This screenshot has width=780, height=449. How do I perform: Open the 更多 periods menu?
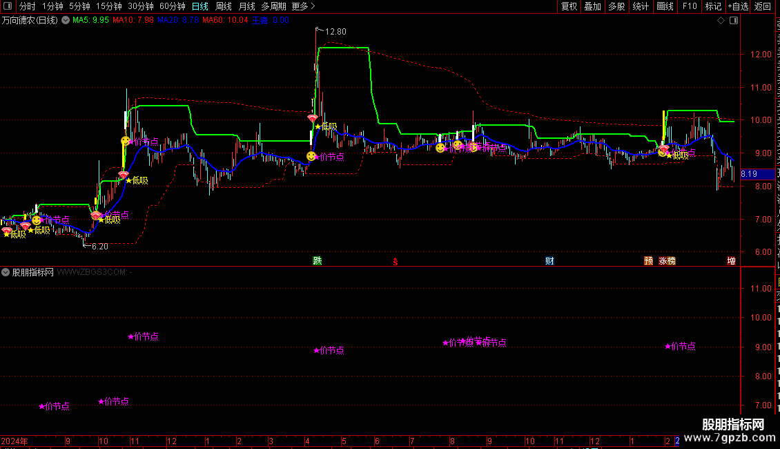click(x=303, y=6)
